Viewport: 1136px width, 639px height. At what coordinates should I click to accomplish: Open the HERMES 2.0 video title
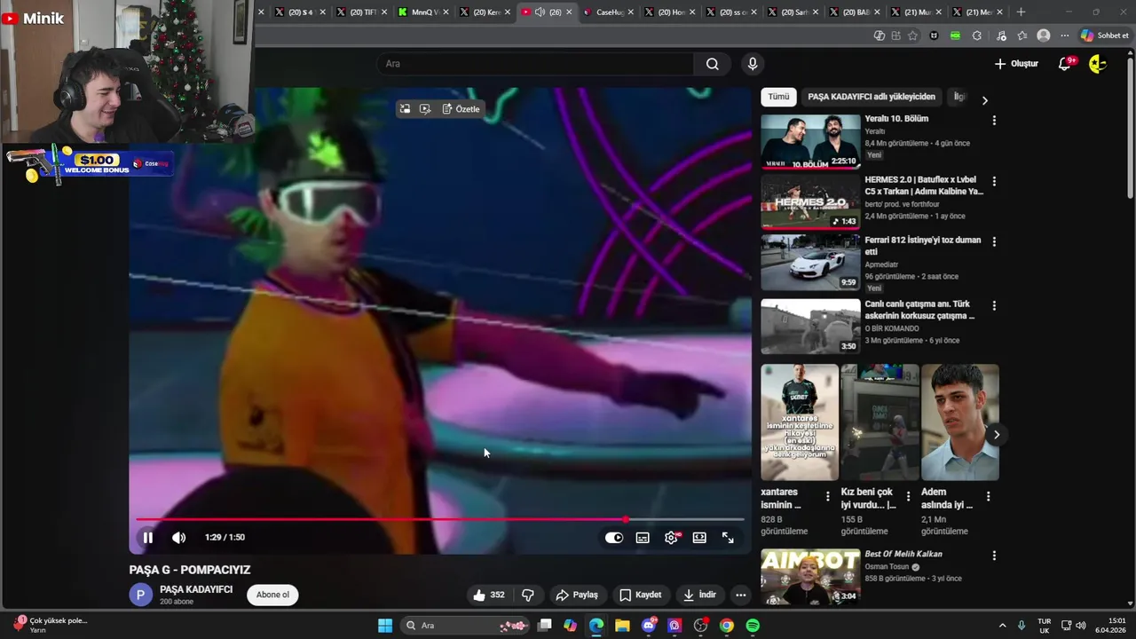924,185
